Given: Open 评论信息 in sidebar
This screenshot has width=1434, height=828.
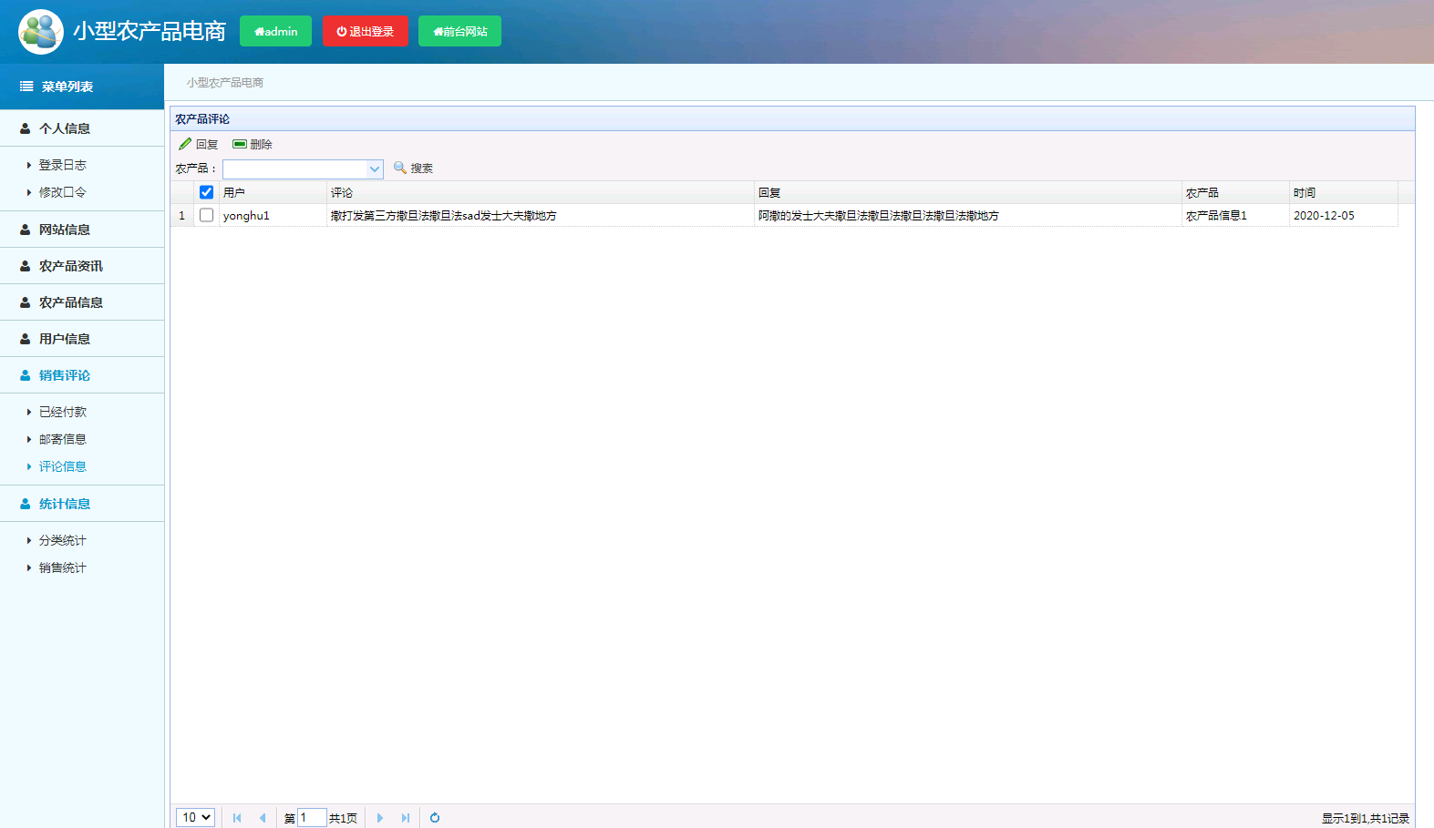Looking at the screenshot, I should click(x=62, y=466).
